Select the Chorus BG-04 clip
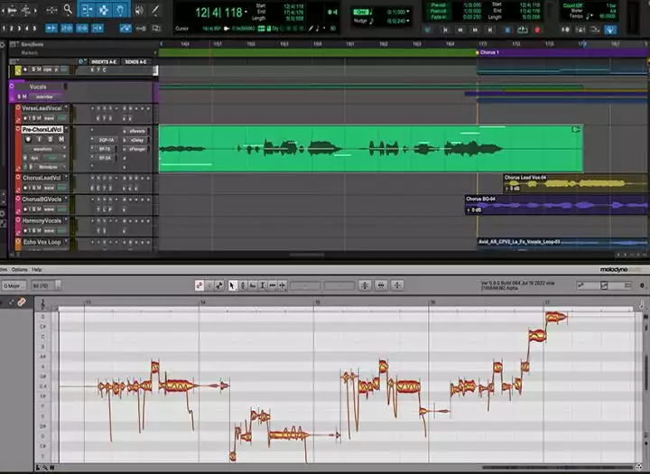 point(557,205)
